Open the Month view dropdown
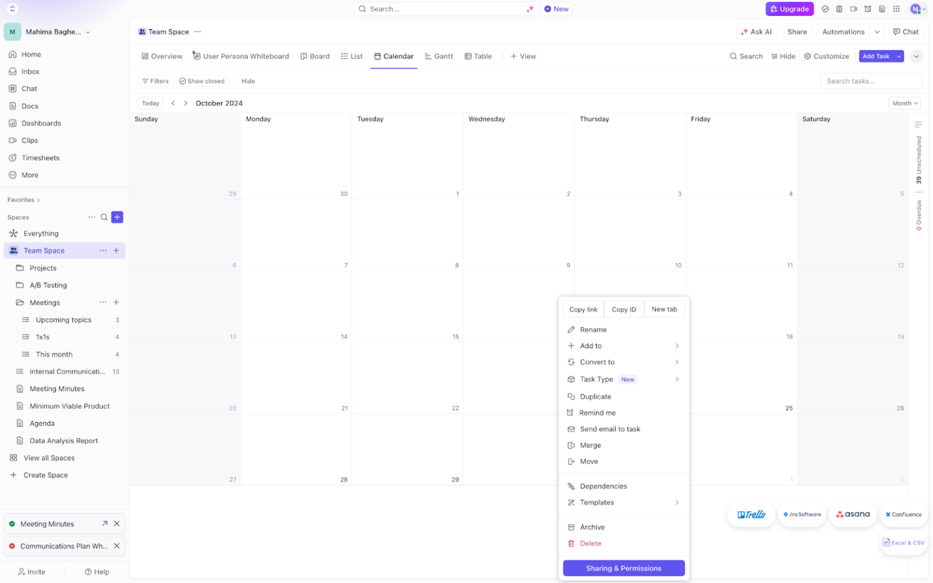Image resolution: width=933 pixels, height=583 pixels. pyautogui.click(x=904, y=103)
